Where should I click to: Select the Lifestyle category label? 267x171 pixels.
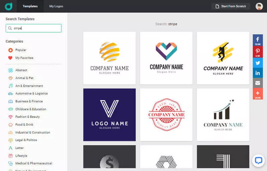tap(21, 156)
